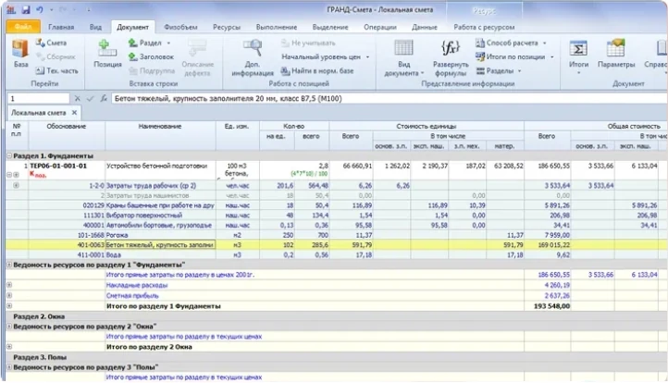Select position ТЕР06-01-001-01
Screen dimensions: 668x383
58,166
